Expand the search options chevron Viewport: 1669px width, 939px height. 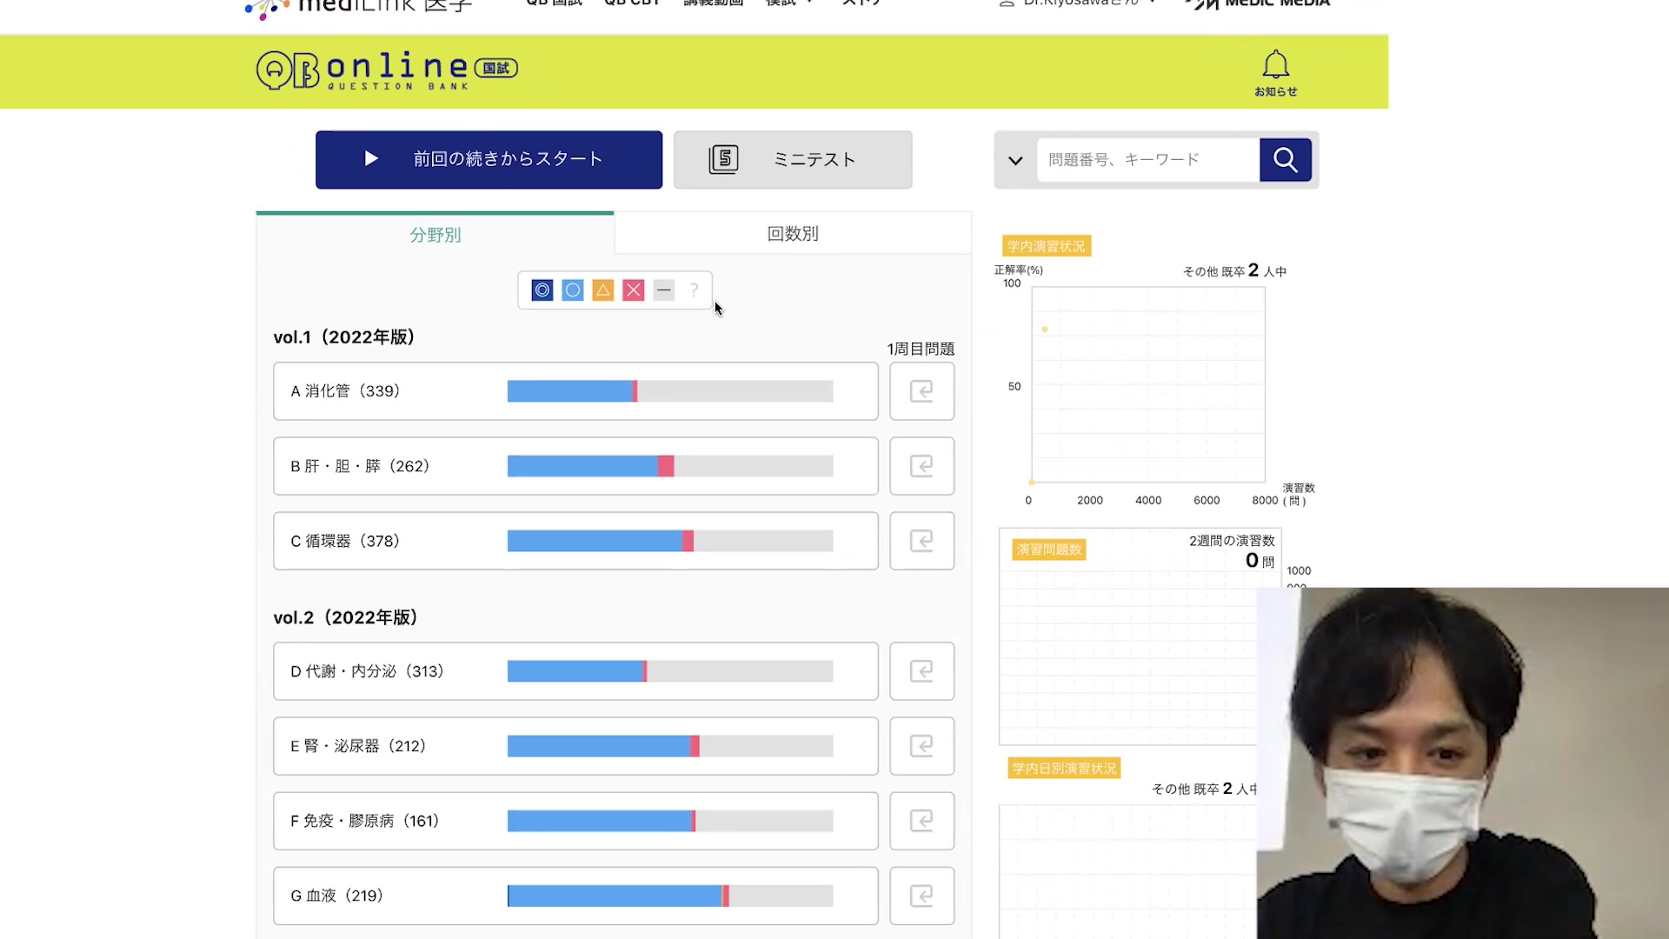click(x=1015, y=161)
